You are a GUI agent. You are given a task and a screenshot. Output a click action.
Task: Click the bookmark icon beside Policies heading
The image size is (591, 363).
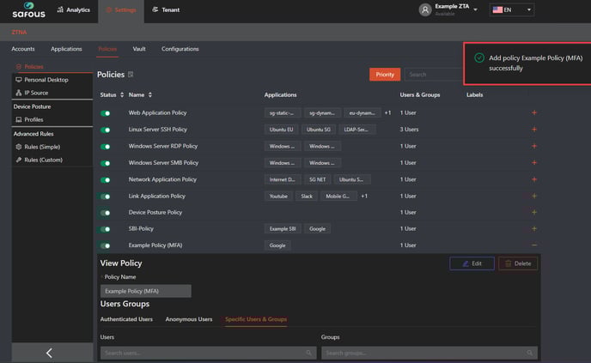tap(131, 75)
